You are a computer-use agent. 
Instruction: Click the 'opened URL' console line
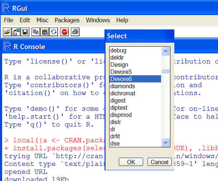click(26, 172)
